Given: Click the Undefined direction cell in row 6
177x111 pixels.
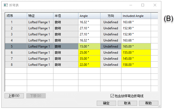Looking at the screenshot, I should pyautogui.click(x=111, y=53).
